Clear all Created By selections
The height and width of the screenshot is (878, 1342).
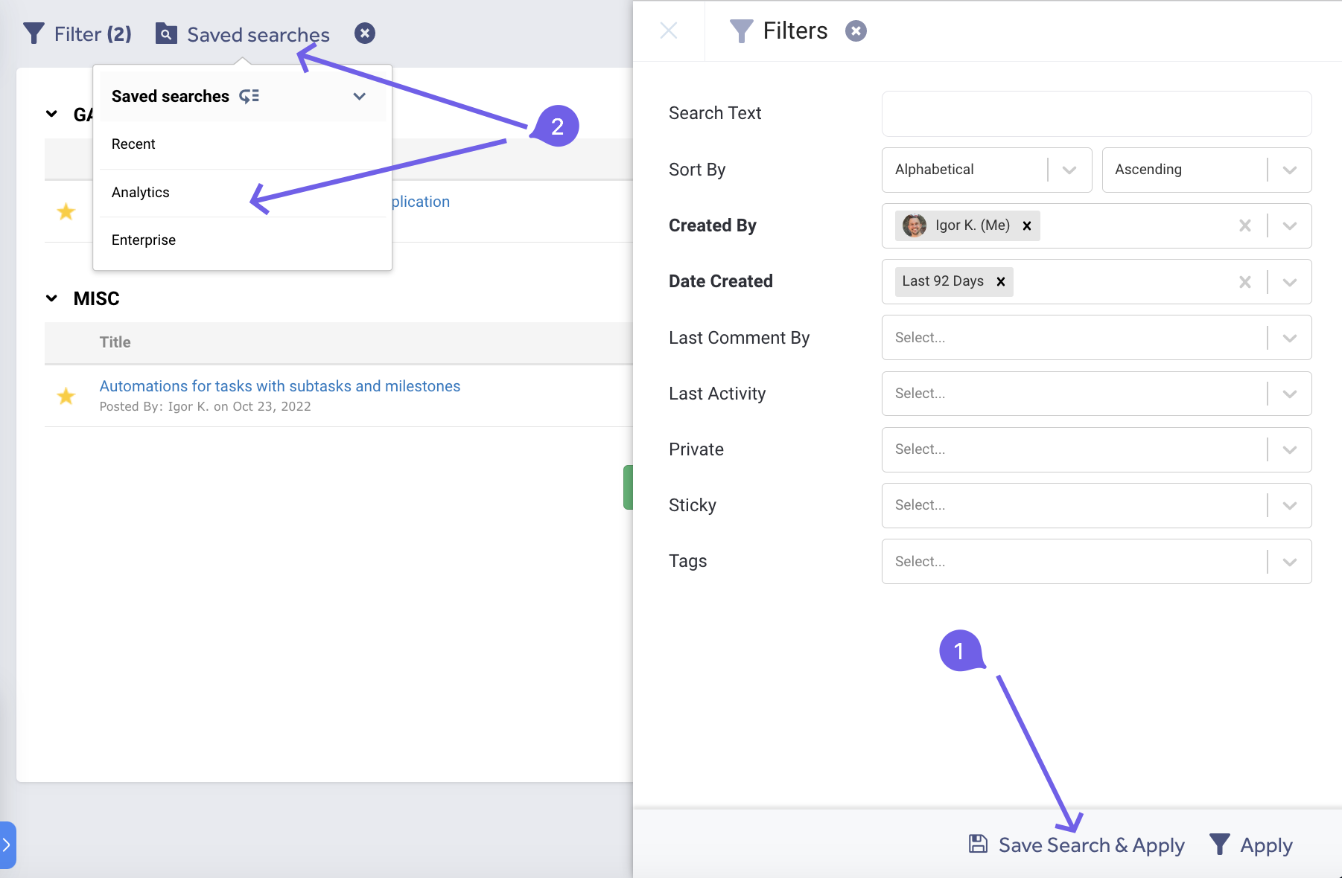click(x=1244, y=225)
